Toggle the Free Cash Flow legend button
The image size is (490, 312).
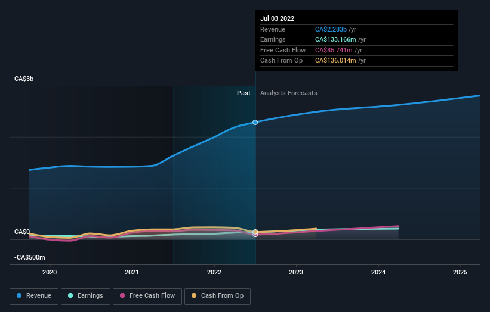coord(147,296)
